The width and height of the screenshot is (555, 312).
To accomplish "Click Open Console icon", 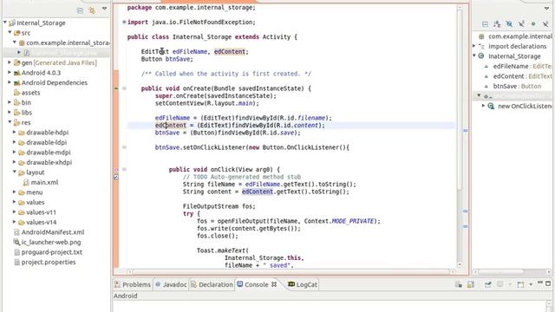I will tap(520, 284).
